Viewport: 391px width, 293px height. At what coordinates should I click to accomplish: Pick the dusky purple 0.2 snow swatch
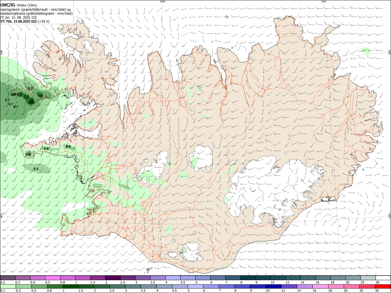[x=8, y=278]
